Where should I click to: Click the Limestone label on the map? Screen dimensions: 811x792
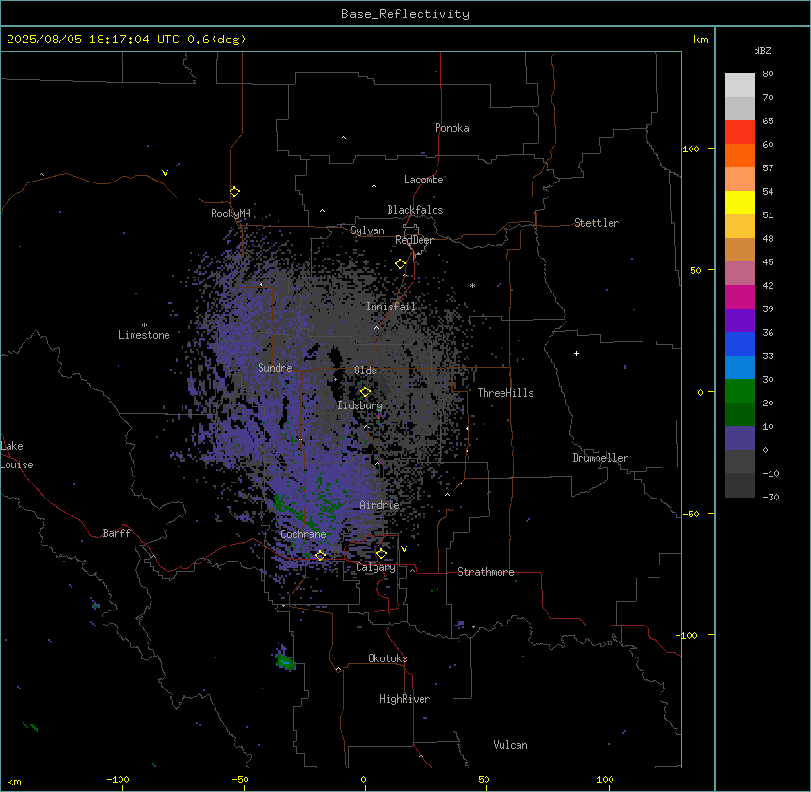(144, 335)
